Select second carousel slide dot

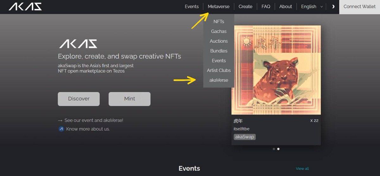point(278,149)
